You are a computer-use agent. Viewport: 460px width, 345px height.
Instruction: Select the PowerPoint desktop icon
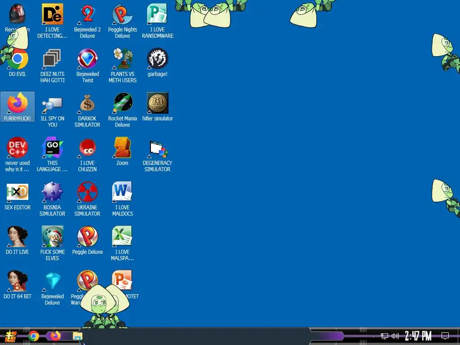[x=122, y=280]
